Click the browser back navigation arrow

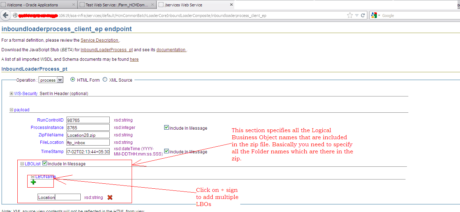click(x=6, y=15)
